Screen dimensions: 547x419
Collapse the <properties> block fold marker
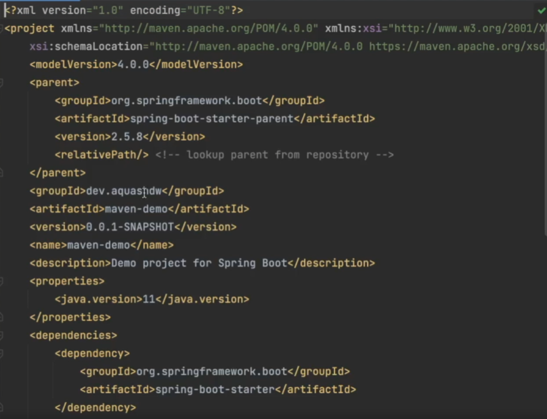tap(1, 281)
